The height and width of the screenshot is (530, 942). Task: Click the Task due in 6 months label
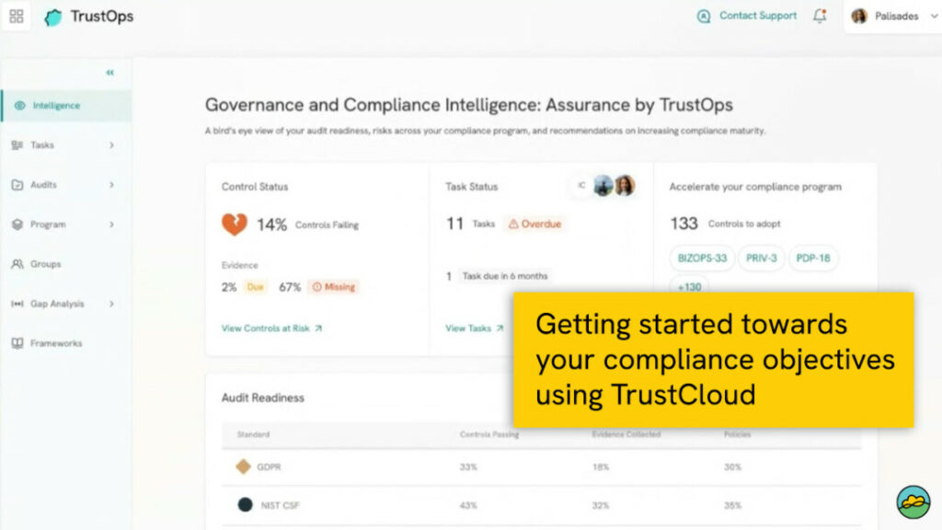505,276
